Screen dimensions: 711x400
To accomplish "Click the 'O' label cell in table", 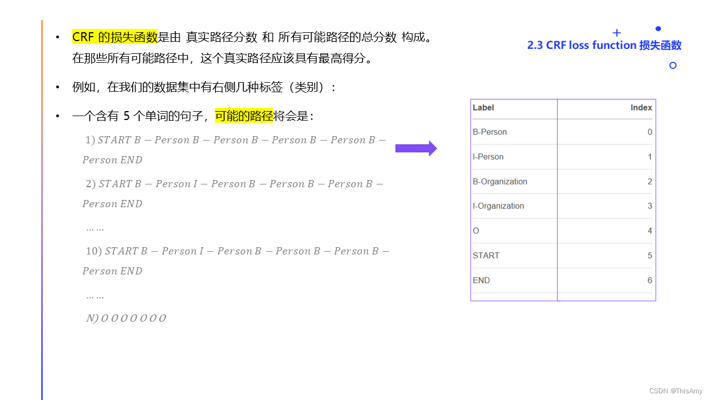I will (x=476, y=231).
